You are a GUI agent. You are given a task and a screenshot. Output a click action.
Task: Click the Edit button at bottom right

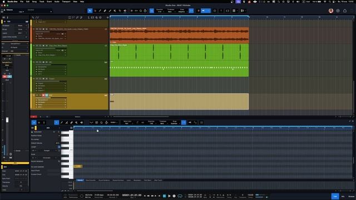click(x=335, y=196)
